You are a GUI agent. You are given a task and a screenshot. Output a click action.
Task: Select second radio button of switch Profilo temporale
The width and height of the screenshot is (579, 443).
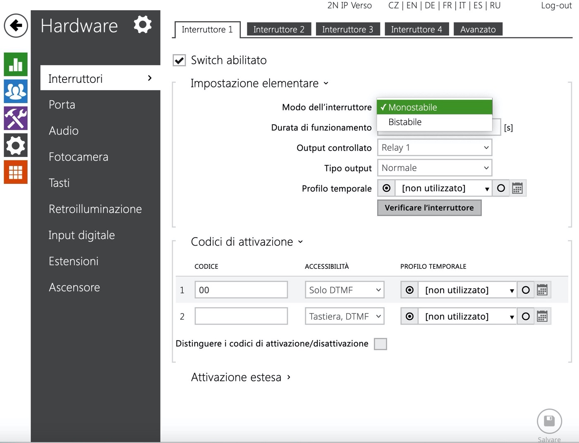coord(501,188)
